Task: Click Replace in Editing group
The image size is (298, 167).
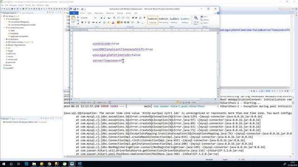Action: click(x=204, y=20)
